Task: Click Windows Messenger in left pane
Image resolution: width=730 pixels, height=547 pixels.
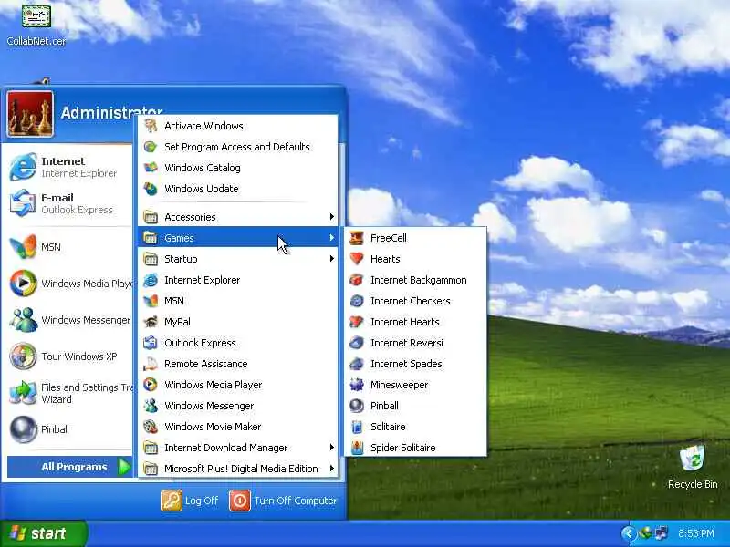Action: [x=69, y=320]
